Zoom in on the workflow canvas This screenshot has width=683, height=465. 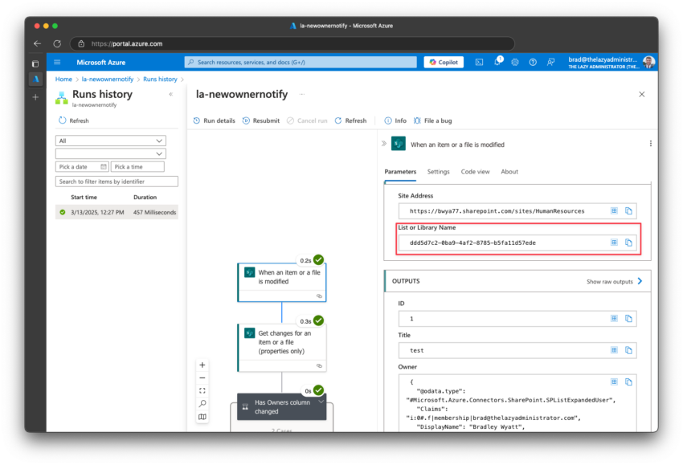(x=202, y=365)
